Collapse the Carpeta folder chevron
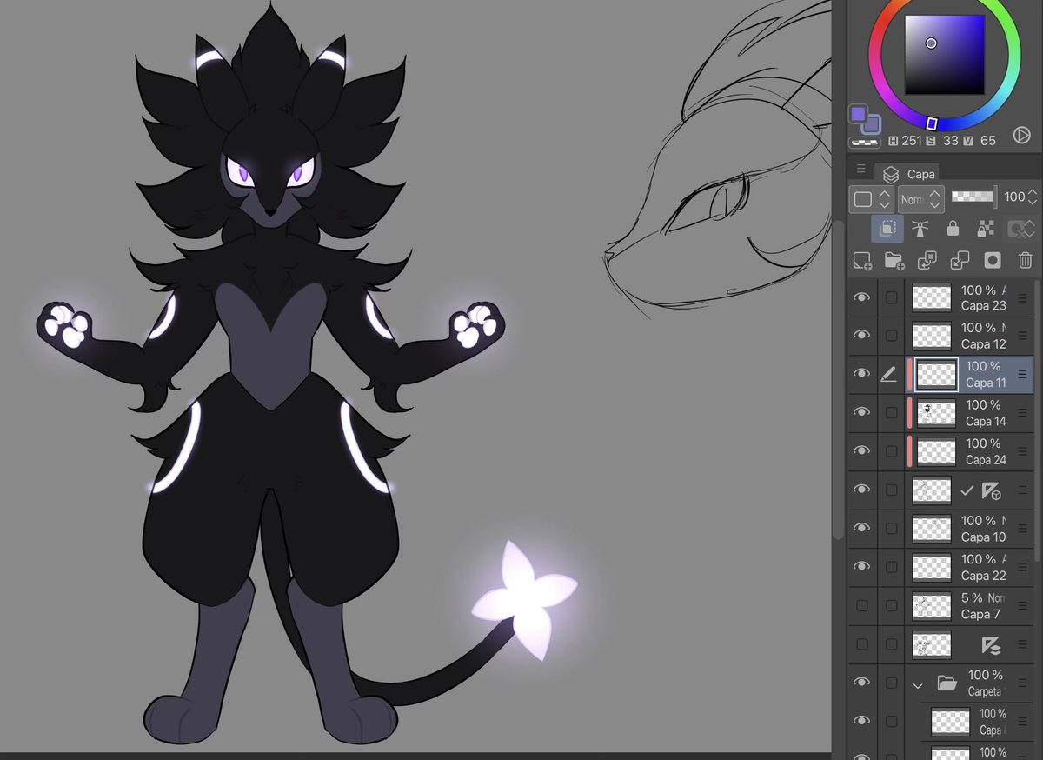Image resolution: width=1043 pixels, height=760 pixels. point(918,685)
